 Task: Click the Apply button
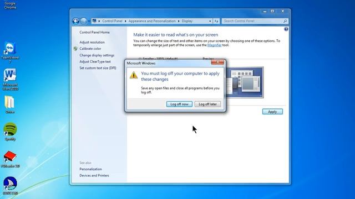[x=272, y=112]
